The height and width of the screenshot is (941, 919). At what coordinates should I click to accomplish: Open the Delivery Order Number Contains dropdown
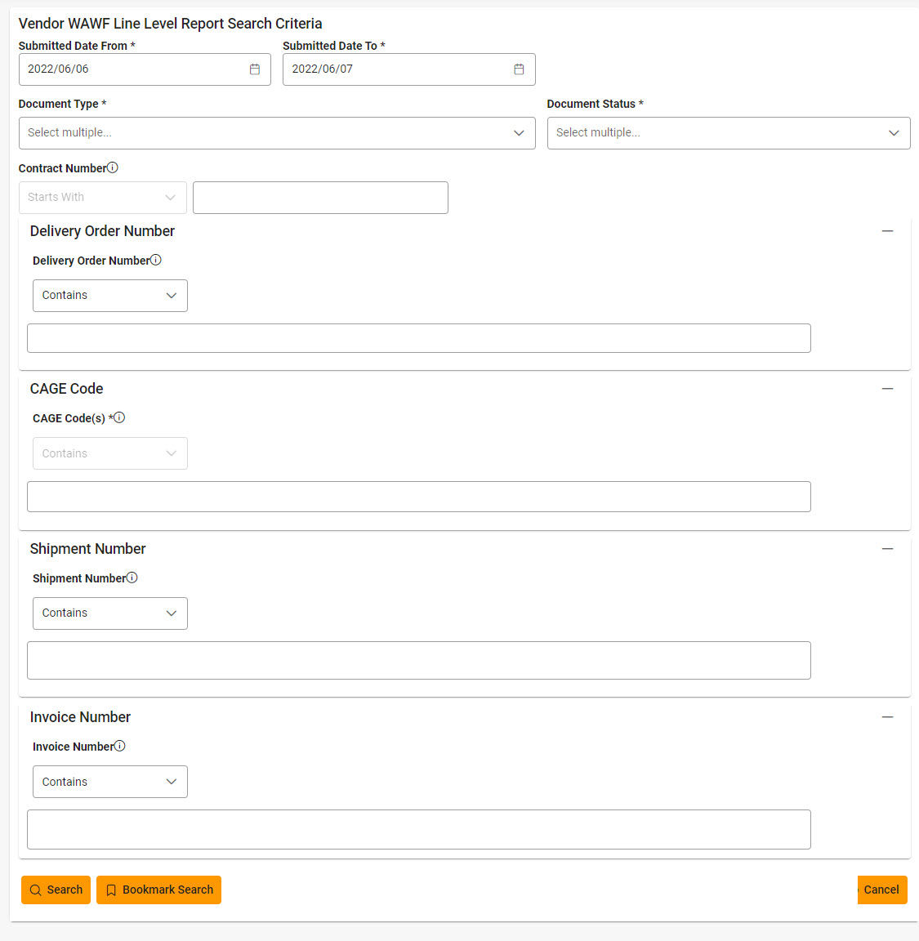pos(110,296)
